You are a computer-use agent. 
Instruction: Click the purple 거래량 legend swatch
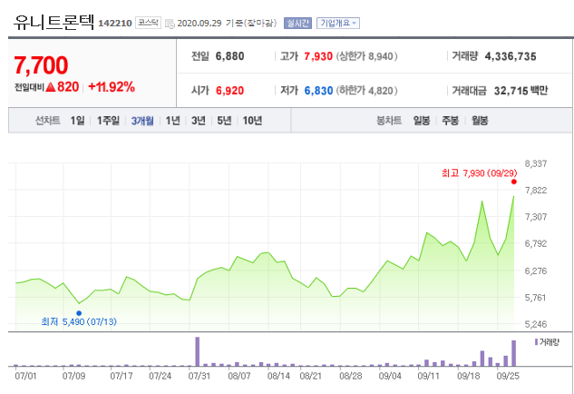[x=536, y=342]
